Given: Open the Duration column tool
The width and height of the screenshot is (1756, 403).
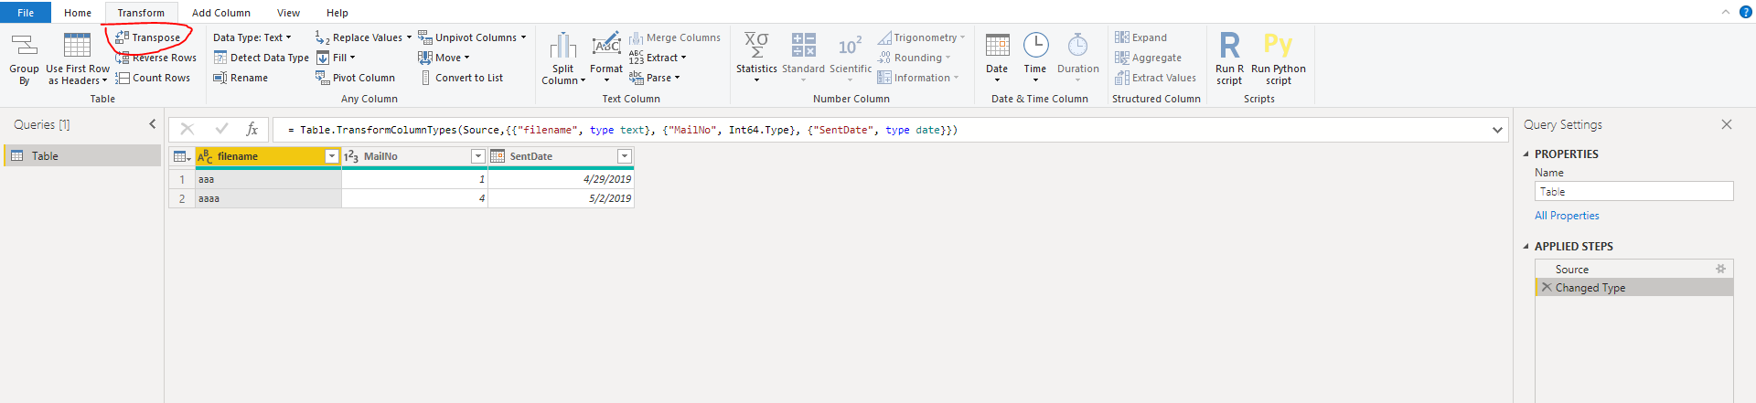Looking at the screenshot, I should pos(1078,58).
